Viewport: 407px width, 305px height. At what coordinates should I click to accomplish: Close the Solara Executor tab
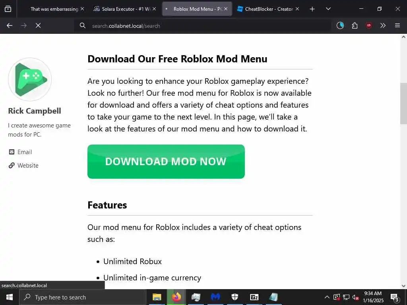[154, 9]
